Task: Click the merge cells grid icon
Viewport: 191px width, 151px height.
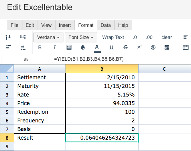Action: [x=167, y=47]
